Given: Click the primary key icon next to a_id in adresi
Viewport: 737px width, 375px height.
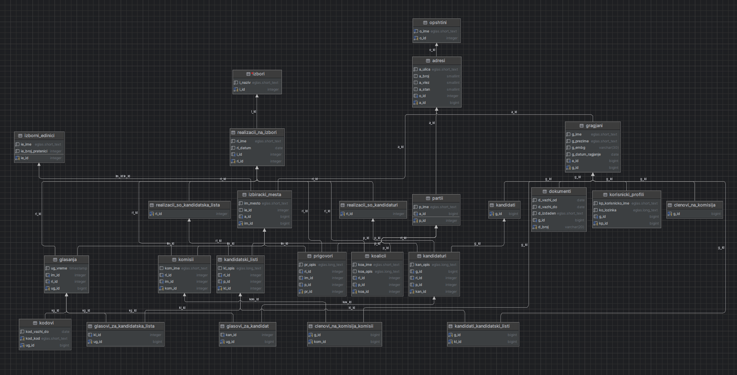Looking at the screenshot, I should 416,103.
